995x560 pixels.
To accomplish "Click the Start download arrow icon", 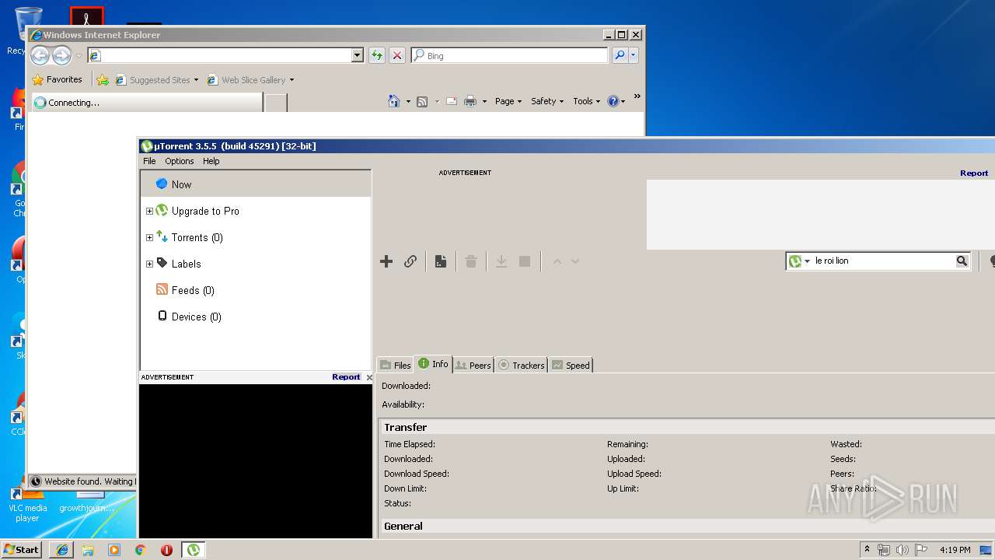I will coord(501,261).
